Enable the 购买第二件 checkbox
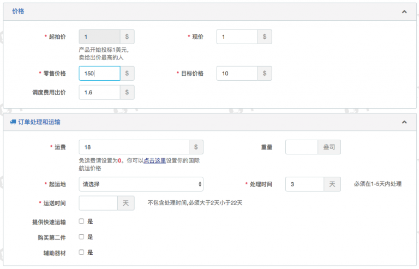The image size is (419, 269). [81, 237]
